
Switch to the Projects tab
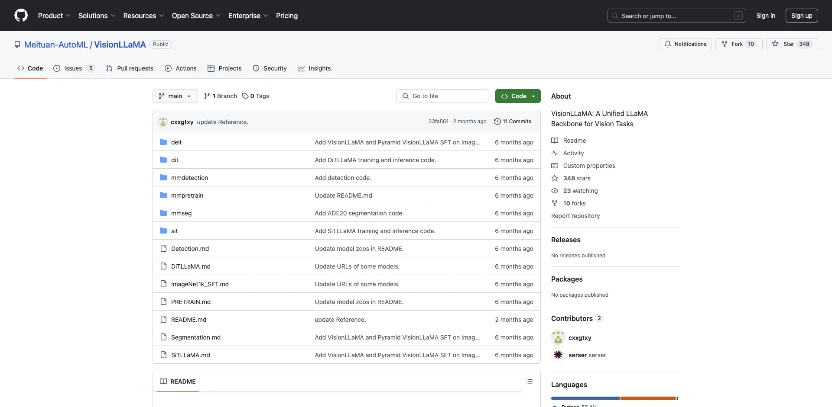click(x=224, y=68)
